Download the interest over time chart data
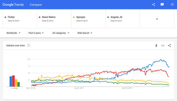 pos(156,46)
